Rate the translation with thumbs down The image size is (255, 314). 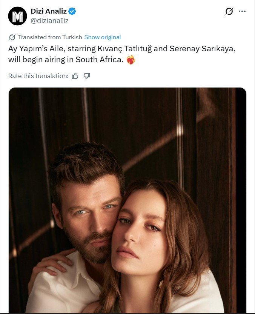click(x=87, y=76)
